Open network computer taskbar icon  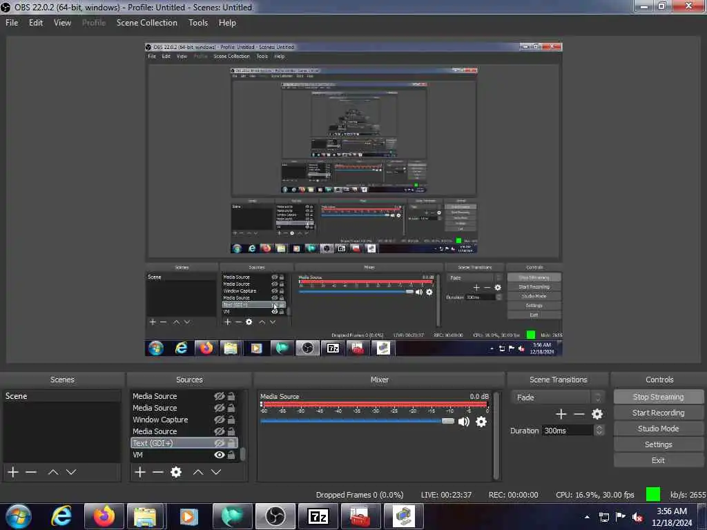pyautogui.click(x=403, y=516)
